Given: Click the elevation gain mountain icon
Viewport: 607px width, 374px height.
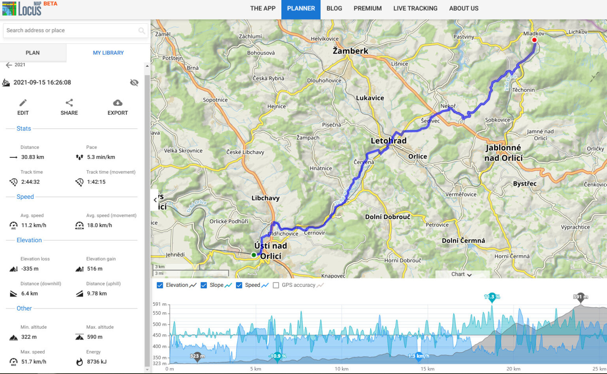Looking at the screenshot, I should pos(79,268).
